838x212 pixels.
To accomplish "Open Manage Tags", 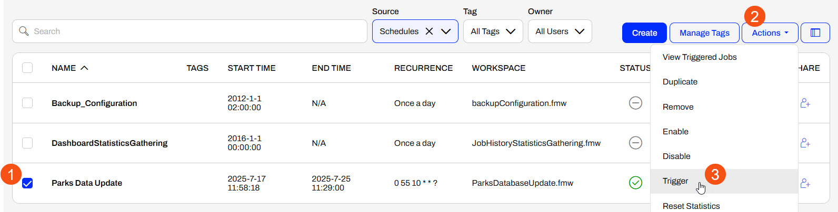I will point(704,33).
